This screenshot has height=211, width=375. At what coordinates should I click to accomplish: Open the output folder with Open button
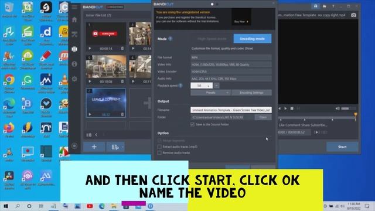coord(263,117)
